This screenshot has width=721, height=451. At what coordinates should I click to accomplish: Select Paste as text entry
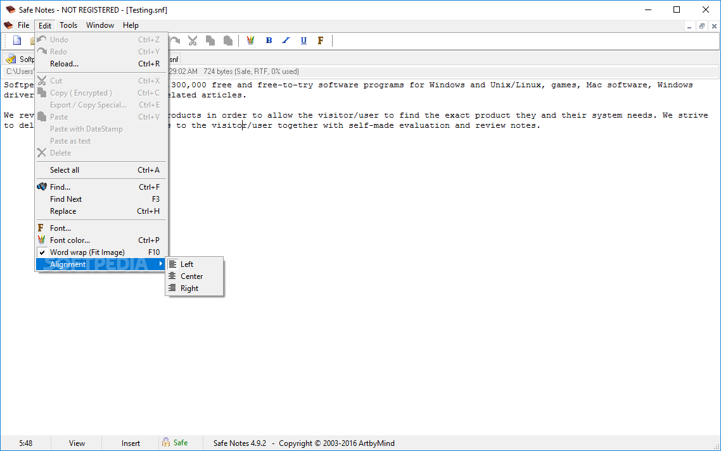click(101, 141)
